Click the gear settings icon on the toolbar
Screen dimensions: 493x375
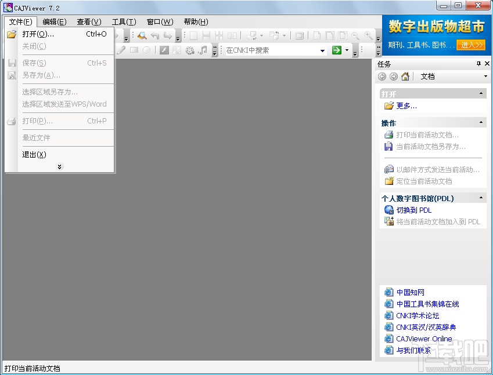click(x=189, y=50)
